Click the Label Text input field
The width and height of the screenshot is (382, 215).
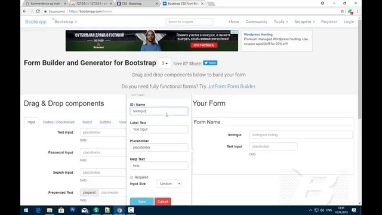(x=159, y=129)
